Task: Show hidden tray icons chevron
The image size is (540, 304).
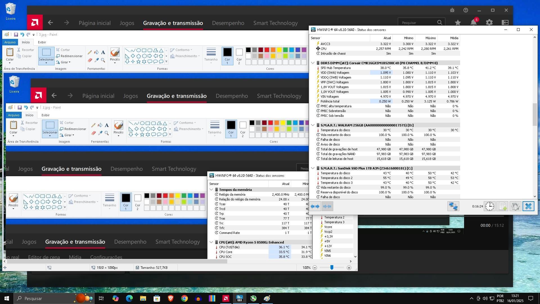Action: [471, 298]
